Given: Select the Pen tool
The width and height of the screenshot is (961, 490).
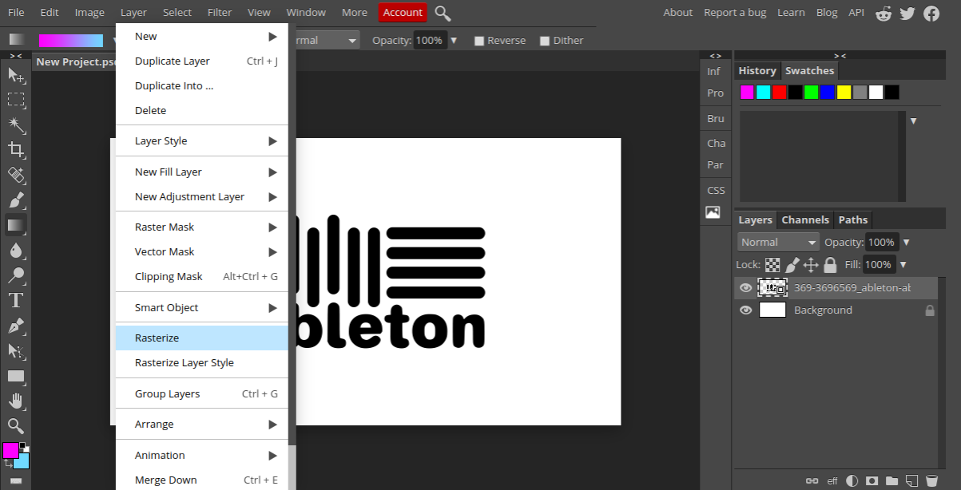Looking at the screenshot, I should 16,326.
